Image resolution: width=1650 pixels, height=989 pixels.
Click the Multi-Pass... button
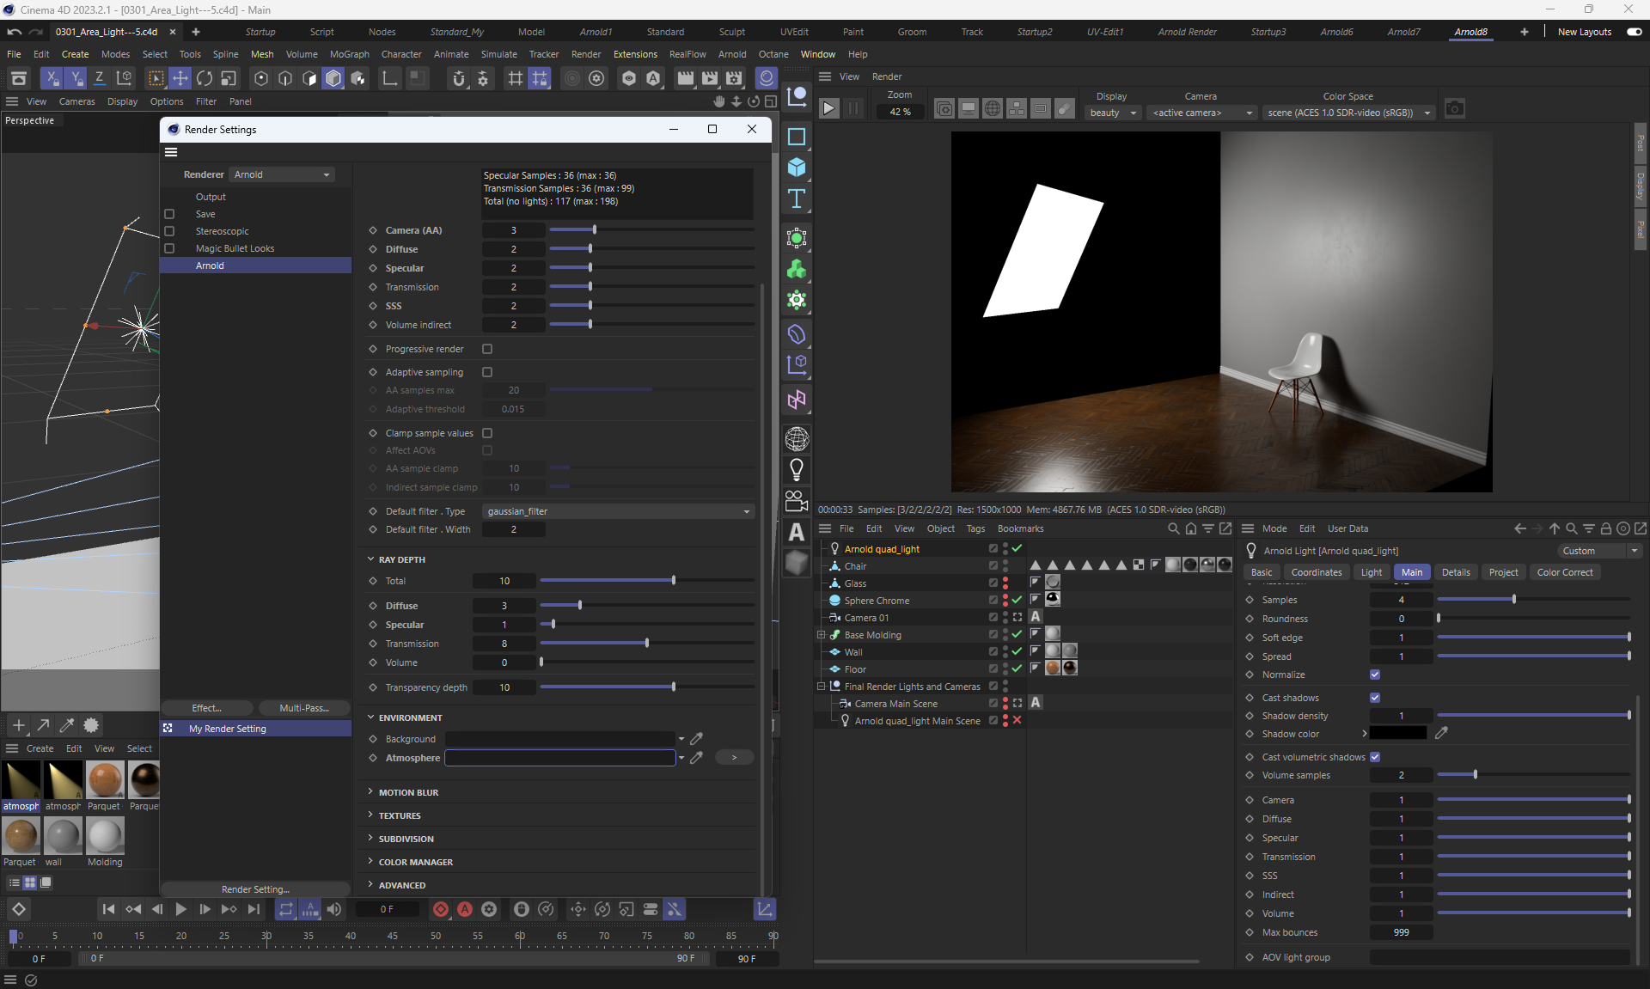[x=304, y=708]
